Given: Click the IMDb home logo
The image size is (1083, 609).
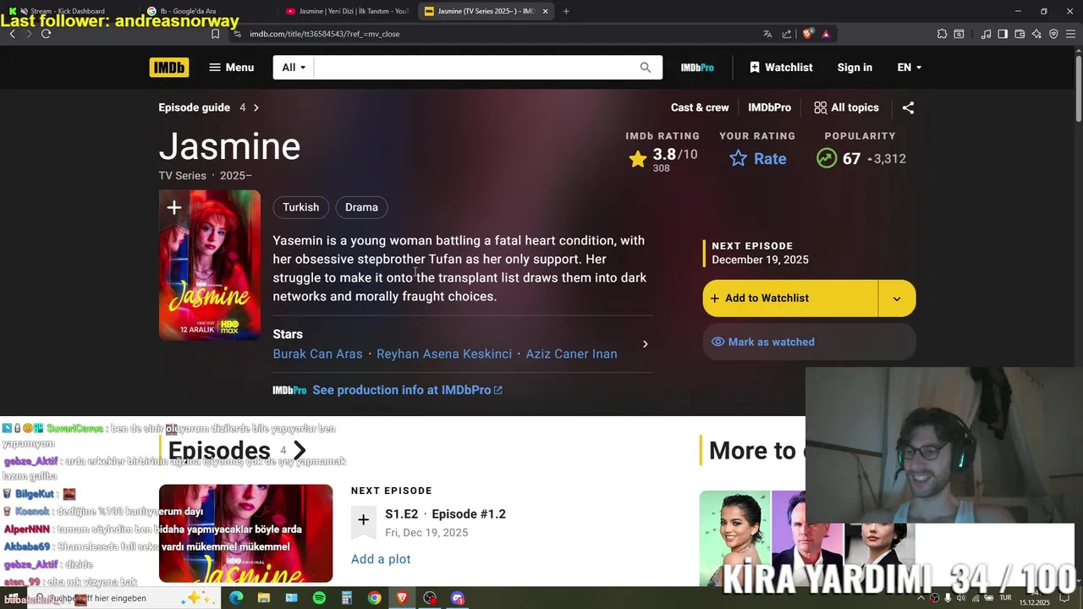Looking at the screenshot, I should [169, 68].
